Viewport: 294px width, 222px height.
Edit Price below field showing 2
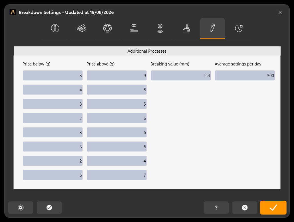53,161
